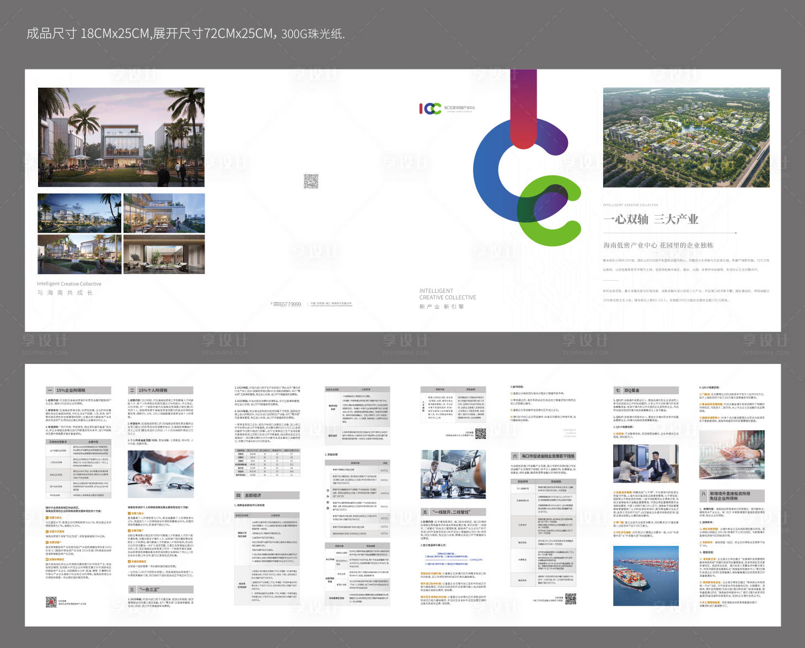Image resolution: width=805 pixels, height=648 pixels.
Task: Click the section header 五 "一线放开,二线管住"
Action: (x=453, y=512)
